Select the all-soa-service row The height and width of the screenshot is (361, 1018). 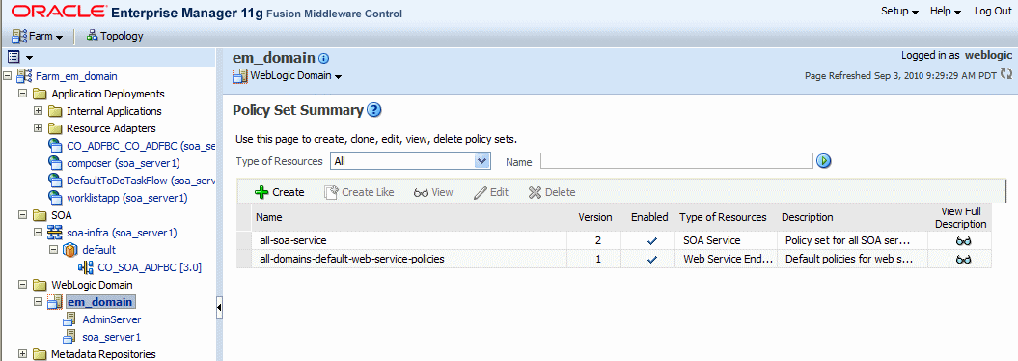tap(614, 240)
